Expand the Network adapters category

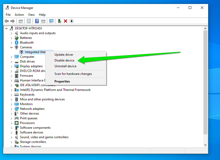pyautogui.click(x=11, y=109)
